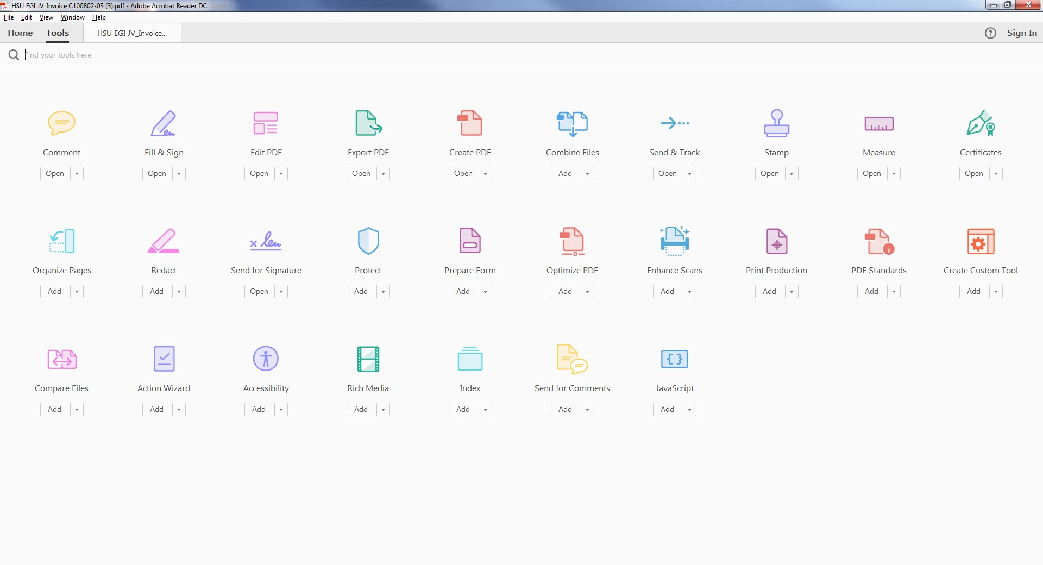Click Open under Measure
The width and height of the screenshot is (1043, 565).
(x=872, y=174)
